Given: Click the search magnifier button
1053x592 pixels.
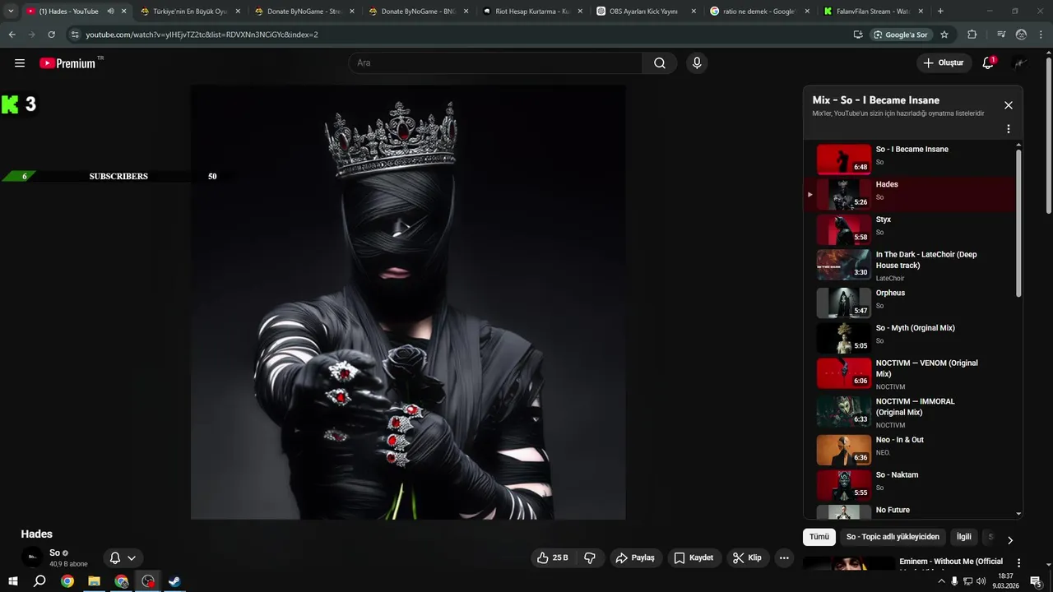Looking at the screenshot, I should [x=660, y=63].
